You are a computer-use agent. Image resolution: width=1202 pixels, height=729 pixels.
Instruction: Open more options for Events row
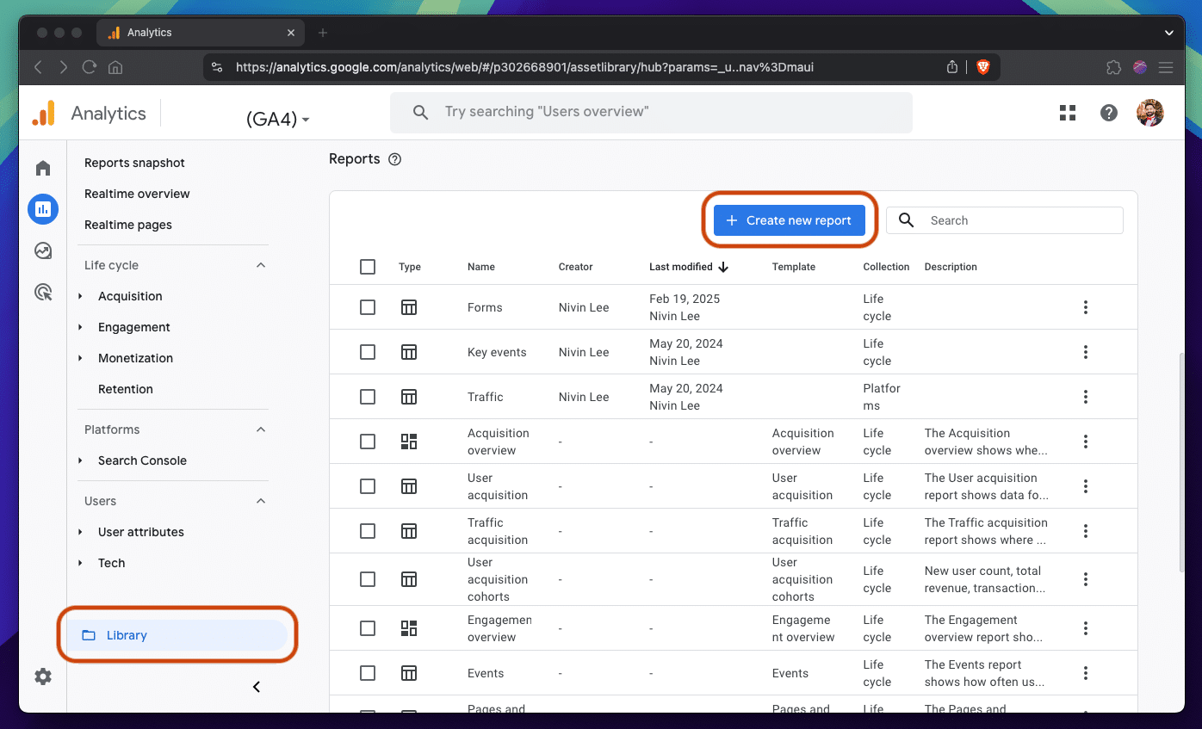[1086, 673]
